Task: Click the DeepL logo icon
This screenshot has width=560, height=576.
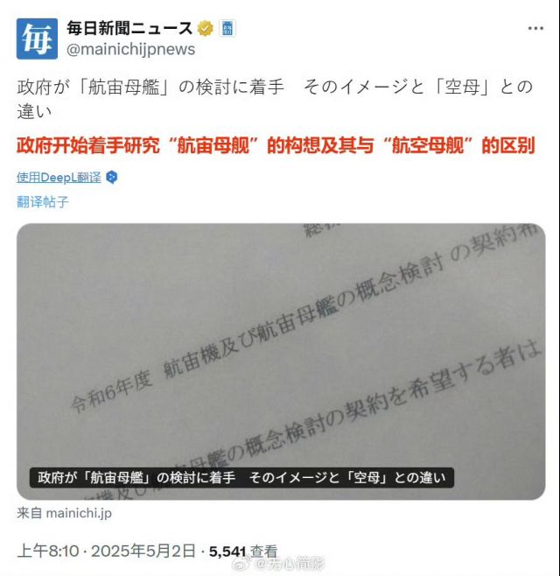Action: [112, 178]
